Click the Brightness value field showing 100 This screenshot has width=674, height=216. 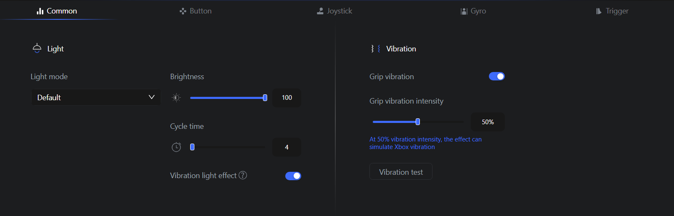pyautogui.click(x=287, y=98)
